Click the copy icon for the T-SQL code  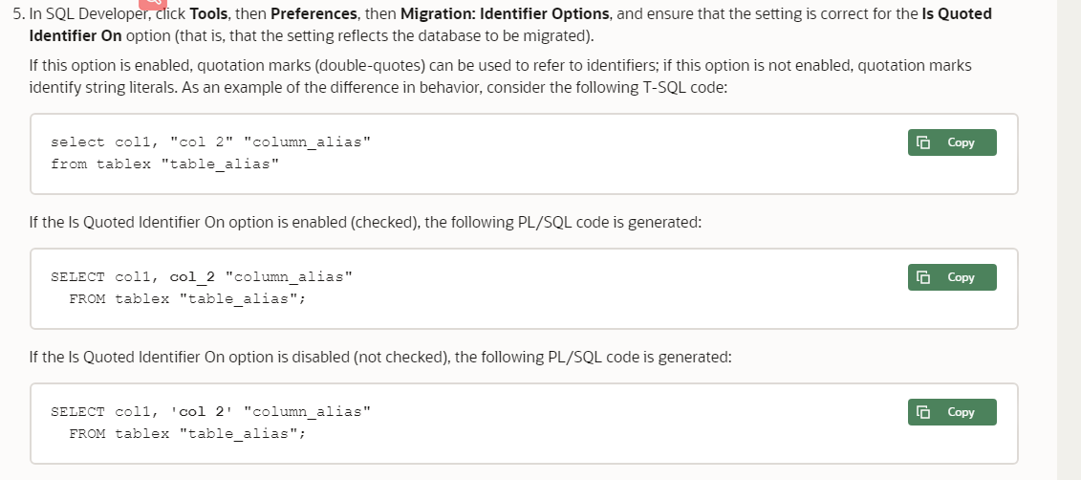[923, 143]
